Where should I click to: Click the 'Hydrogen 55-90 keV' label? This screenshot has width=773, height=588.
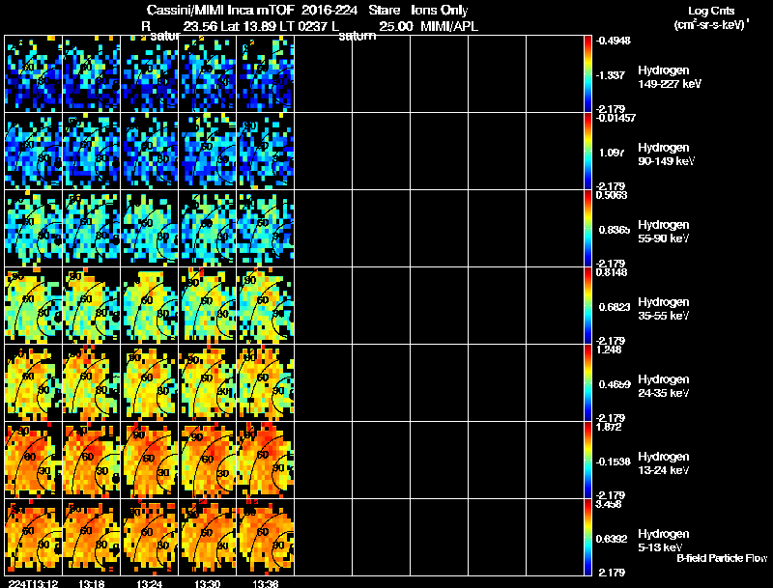664,232
